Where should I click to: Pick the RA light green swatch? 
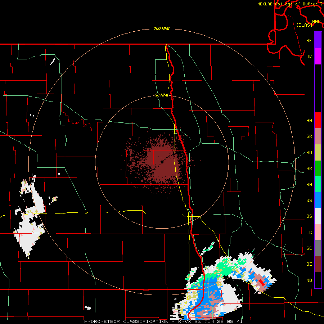click(x=318, y=184)
